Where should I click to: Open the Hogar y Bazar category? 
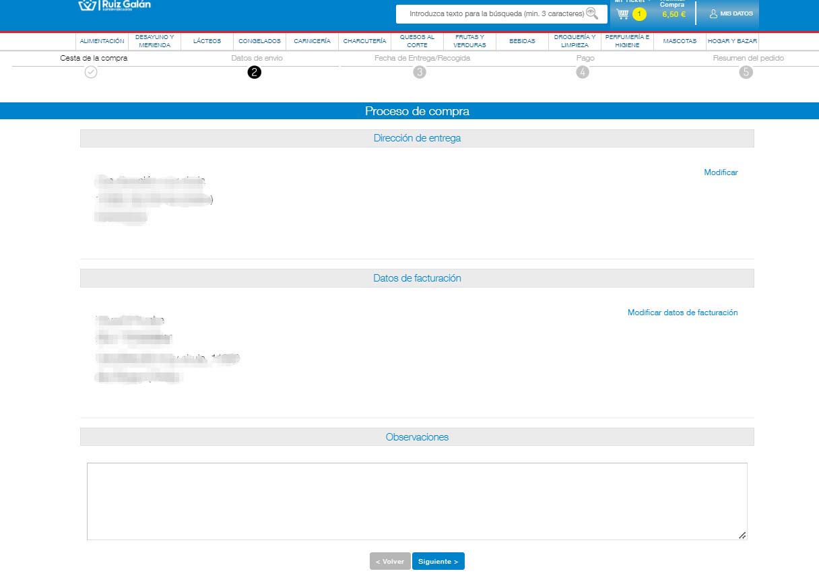point(732,41)
